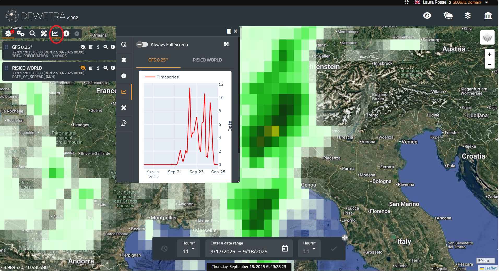Zoom to the RISICO WORLD layer
Screen dimensions: 499x271
(x=105, y=68)
